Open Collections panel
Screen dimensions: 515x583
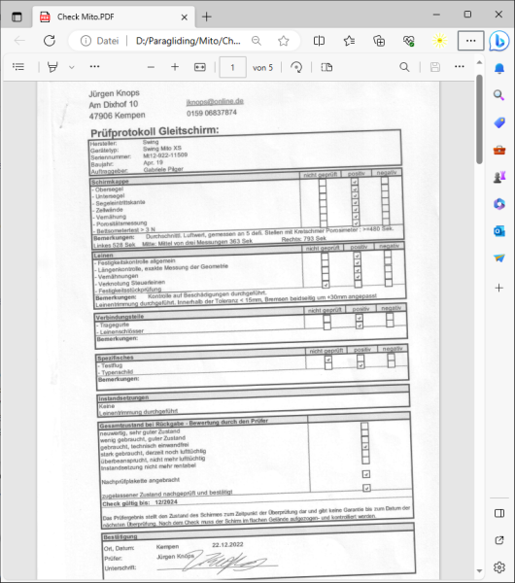pyautogui.click(x=379, y=41)
